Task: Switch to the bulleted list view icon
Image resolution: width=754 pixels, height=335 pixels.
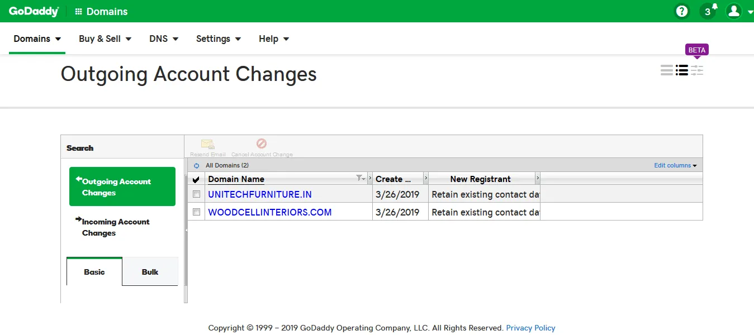Action: click(682, 70)
